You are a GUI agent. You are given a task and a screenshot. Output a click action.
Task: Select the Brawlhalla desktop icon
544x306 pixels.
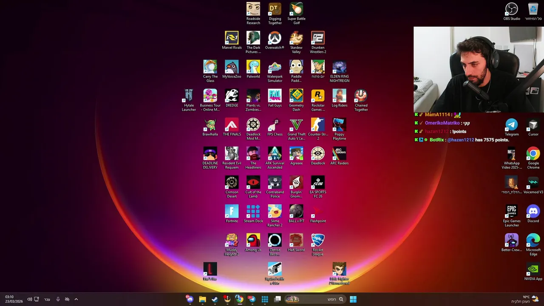(x=210, y=127)
